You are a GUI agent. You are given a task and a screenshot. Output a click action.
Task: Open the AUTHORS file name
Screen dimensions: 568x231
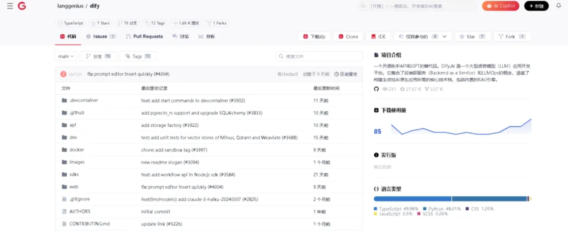point(80,211)
